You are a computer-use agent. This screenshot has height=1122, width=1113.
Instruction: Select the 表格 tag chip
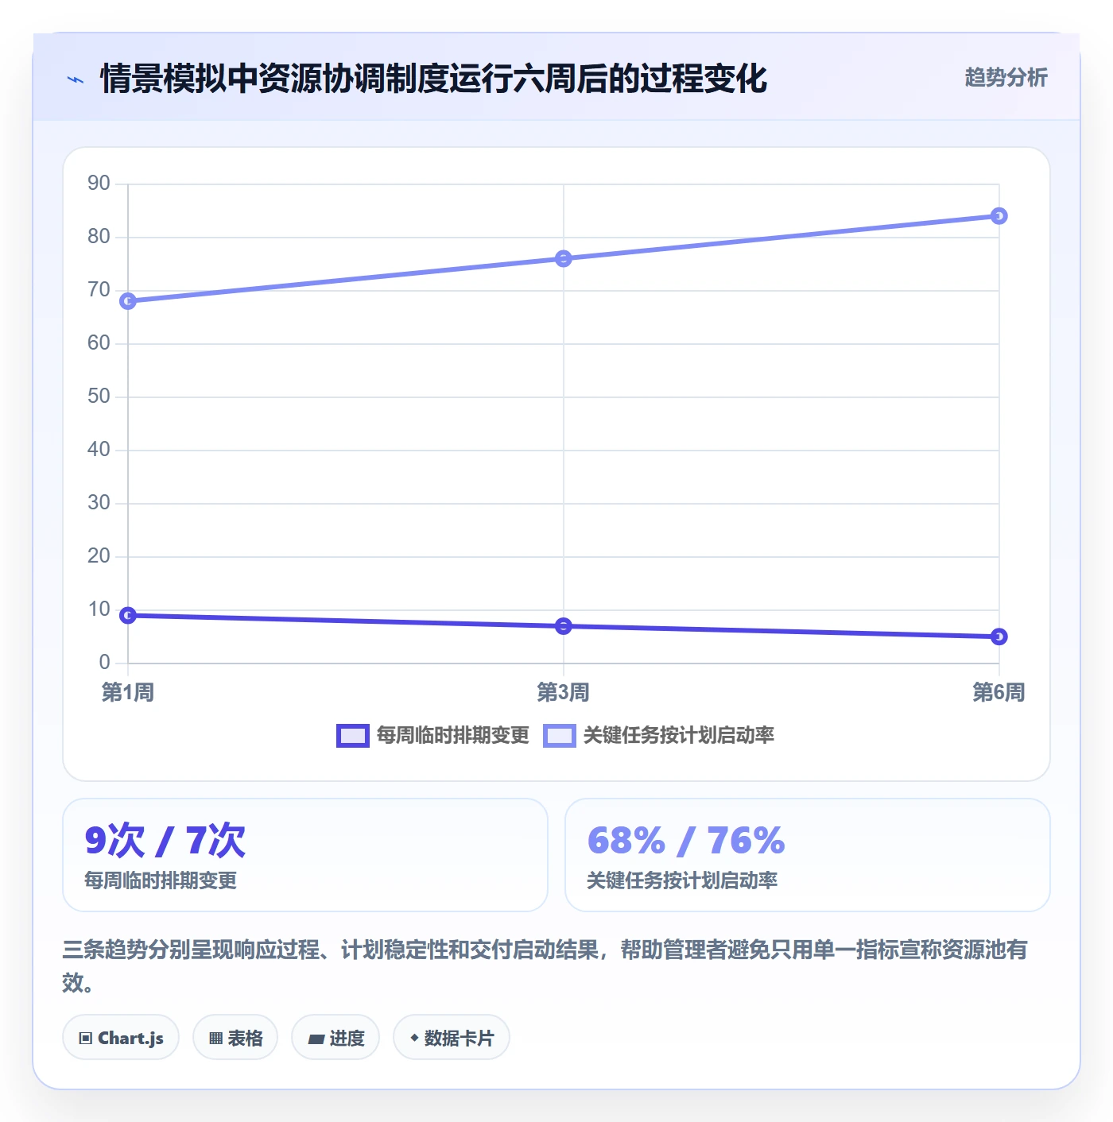click(235, 1038)
